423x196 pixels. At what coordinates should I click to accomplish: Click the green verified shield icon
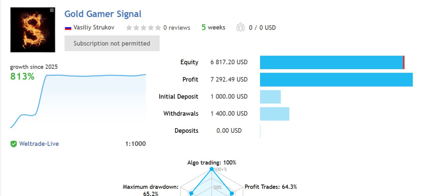click(14, 144)
